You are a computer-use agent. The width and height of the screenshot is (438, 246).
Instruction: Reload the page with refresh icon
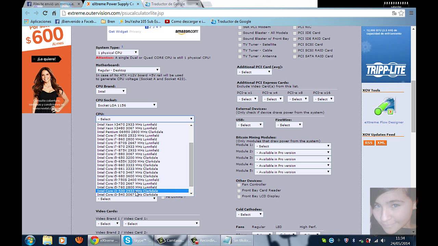(45, 13)
